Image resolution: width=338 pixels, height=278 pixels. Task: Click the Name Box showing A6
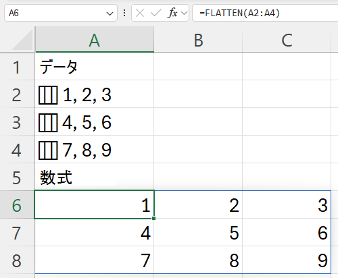click(x=61, y=13)
